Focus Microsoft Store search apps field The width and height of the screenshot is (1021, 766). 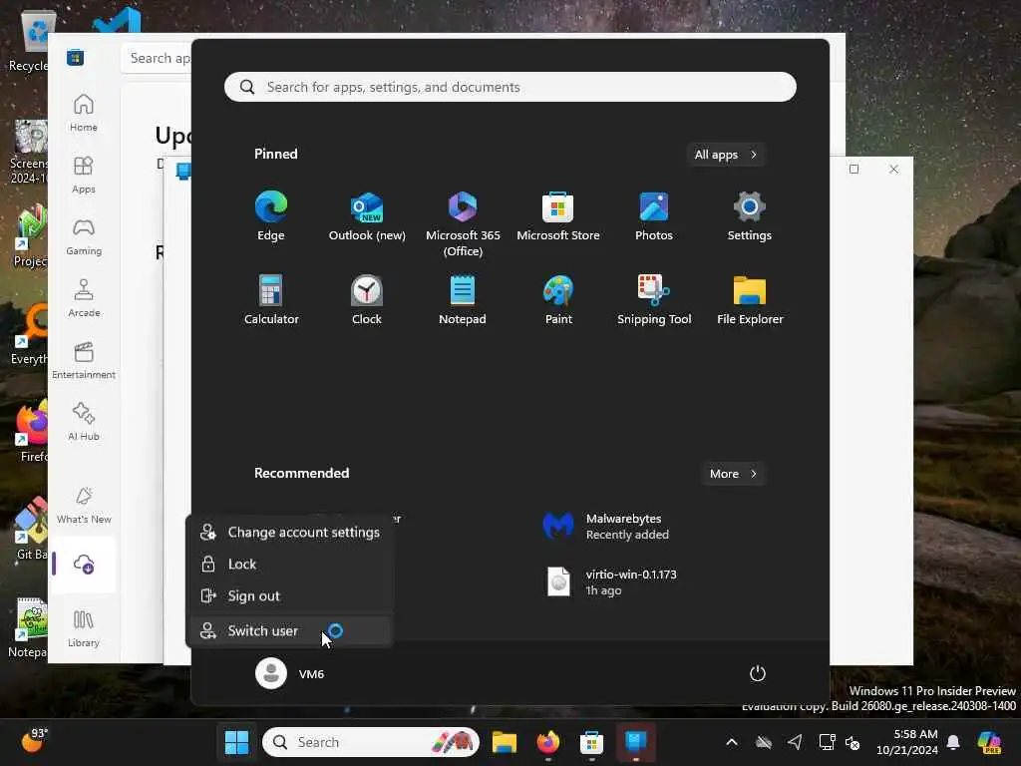(158, 58)
